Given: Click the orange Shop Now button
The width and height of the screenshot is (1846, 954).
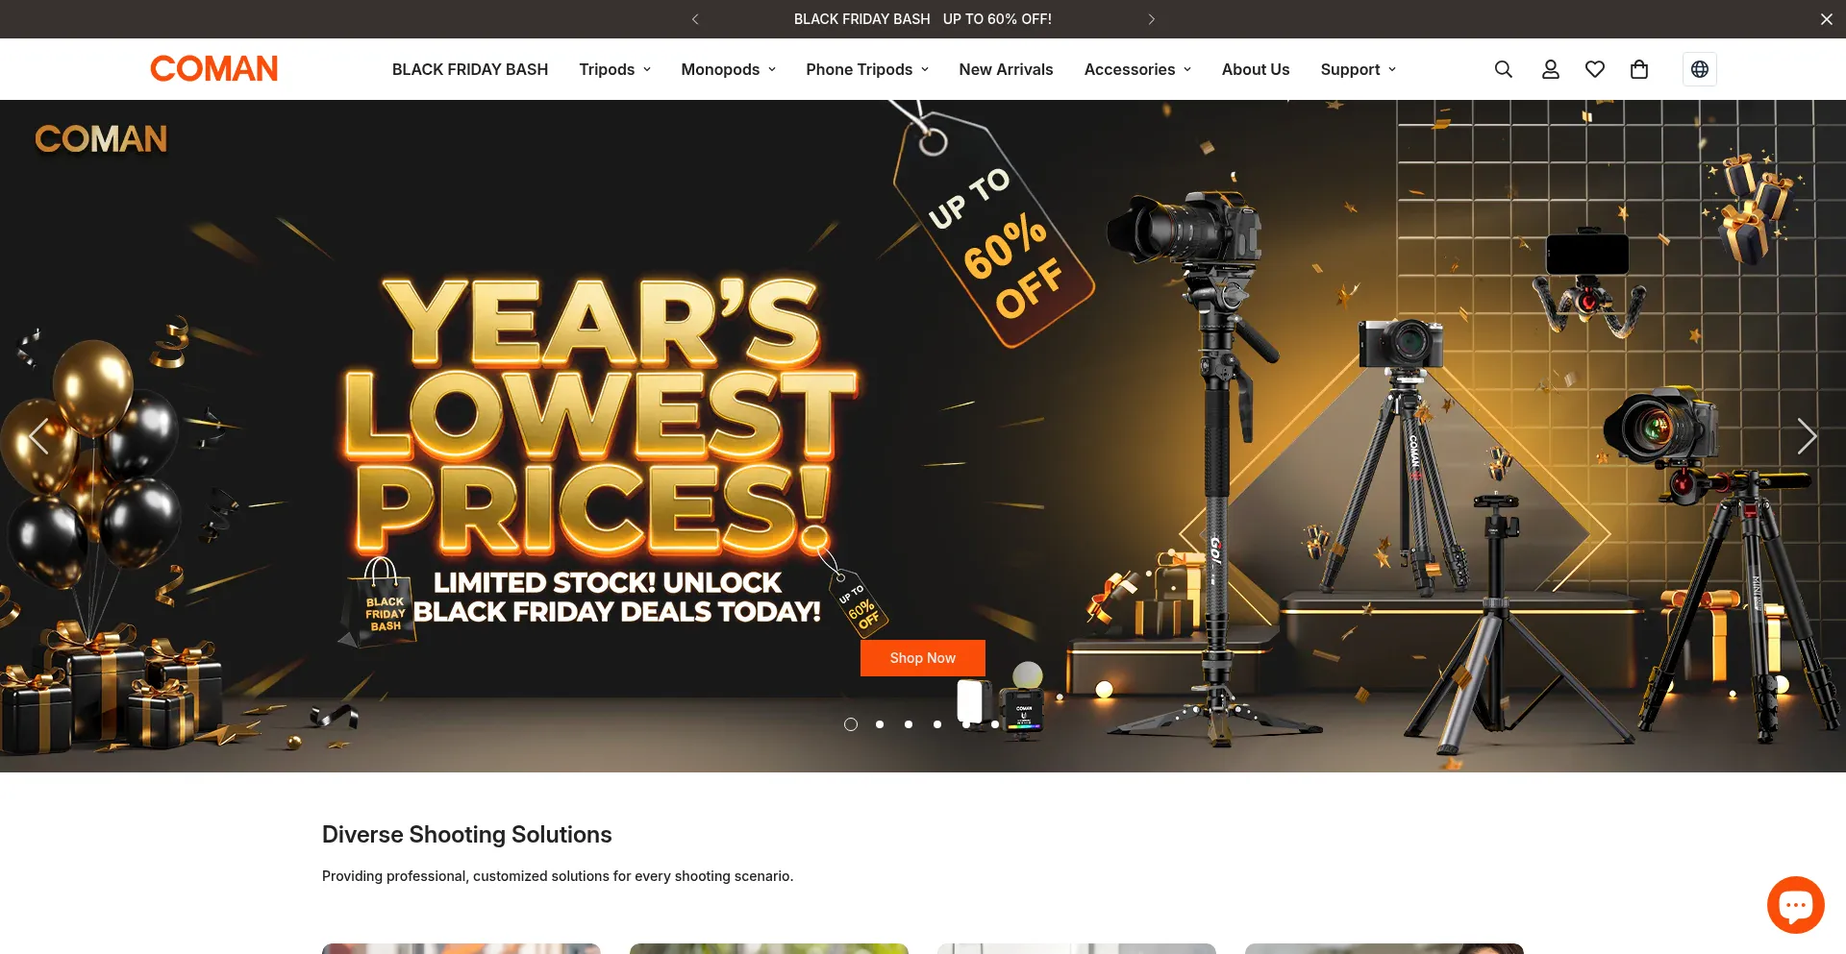Looking at the screenshot, I should [x=923, y=658].
